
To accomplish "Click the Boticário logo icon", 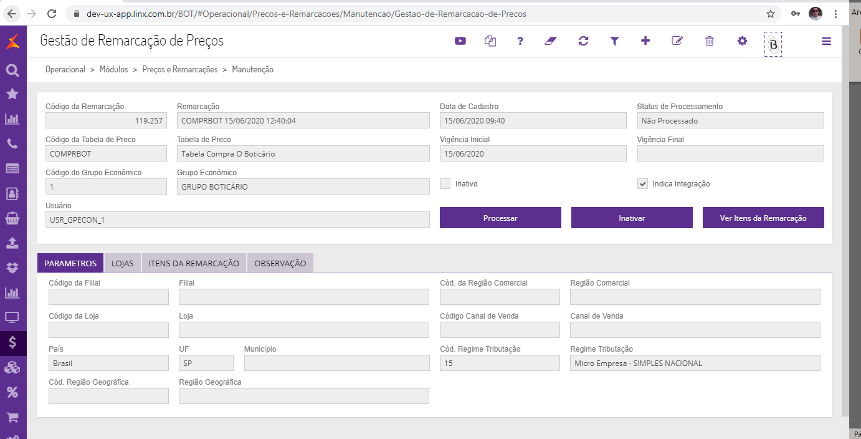I will (x=773, y=44).
